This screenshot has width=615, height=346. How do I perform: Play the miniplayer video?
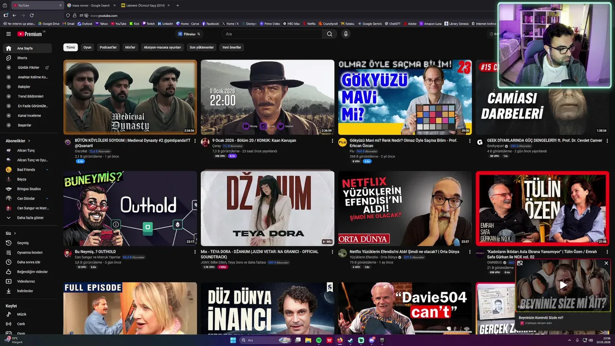click(x=563, y=285)
